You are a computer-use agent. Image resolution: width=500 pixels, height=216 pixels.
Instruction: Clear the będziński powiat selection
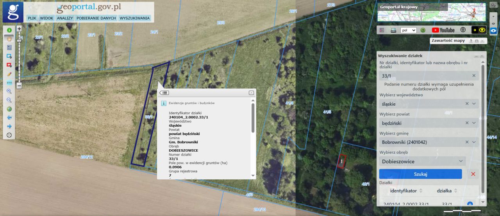point(467,123)
